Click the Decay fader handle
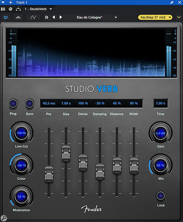183x222 pixels. click(83, 162)
